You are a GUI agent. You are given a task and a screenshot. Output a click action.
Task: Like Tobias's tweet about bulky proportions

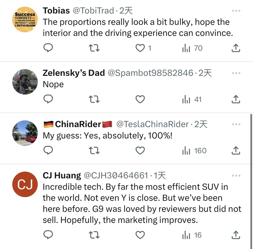pyautogui.click(x=140, y=48)
